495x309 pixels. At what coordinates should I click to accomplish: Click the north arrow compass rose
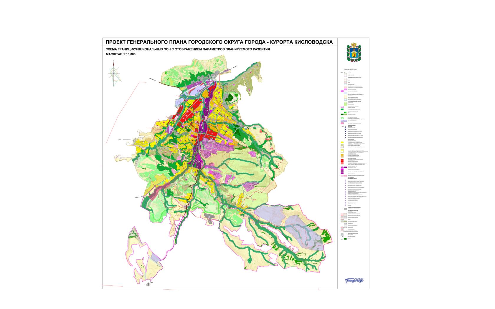point(114,73)
